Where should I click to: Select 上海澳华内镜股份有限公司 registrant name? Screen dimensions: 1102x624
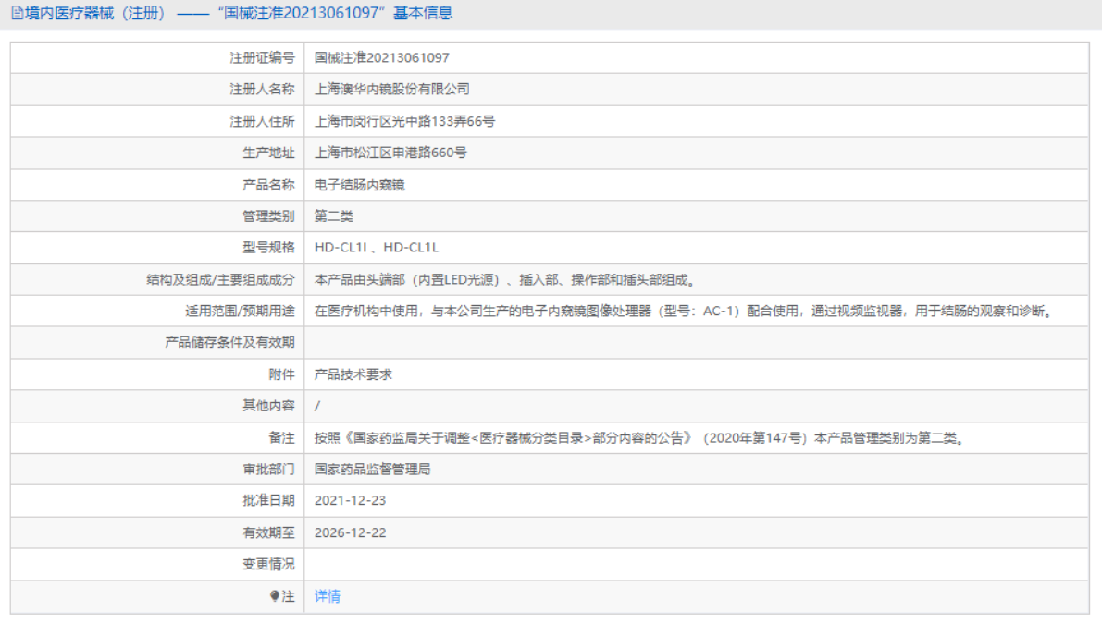pyautogui.click(x=392, y=89)
